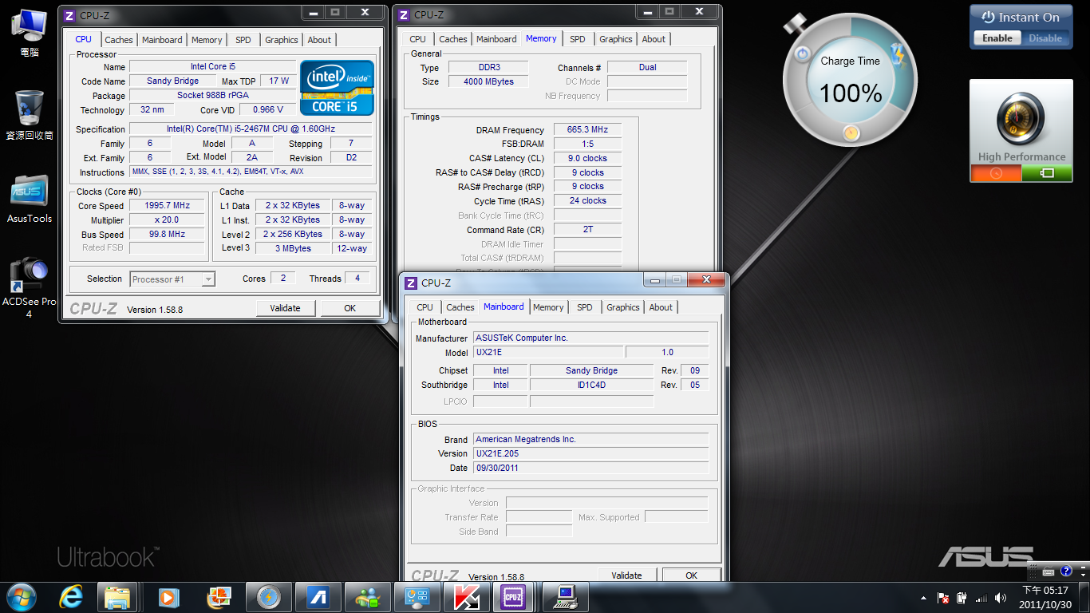Click the Multiplier value x 20.0
This screenshot has height=613, width=1090.
[167, 219]
